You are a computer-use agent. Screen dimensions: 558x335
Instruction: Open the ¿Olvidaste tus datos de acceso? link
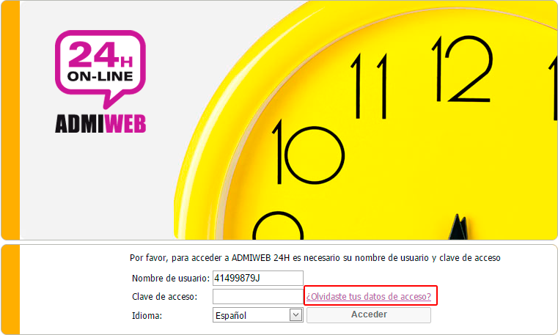coord(369,296)
